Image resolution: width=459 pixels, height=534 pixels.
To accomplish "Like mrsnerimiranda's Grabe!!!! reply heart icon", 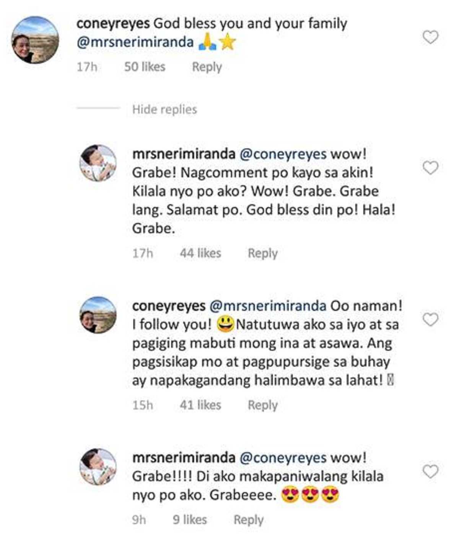I will (x=430, y=472).
